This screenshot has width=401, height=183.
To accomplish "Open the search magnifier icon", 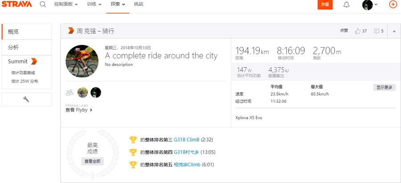I will click(43, 4).
